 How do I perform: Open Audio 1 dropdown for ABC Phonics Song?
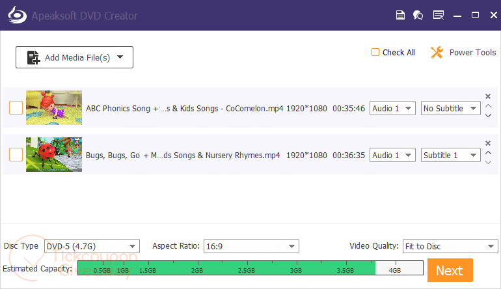tap(392, 108)
